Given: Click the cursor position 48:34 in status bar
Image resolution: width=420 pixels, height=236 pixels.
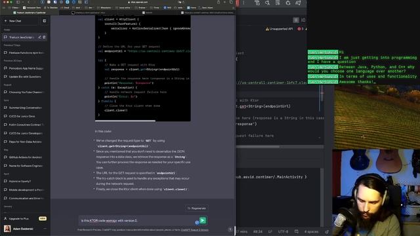Looking at the screenshot, I should point(258,231).
